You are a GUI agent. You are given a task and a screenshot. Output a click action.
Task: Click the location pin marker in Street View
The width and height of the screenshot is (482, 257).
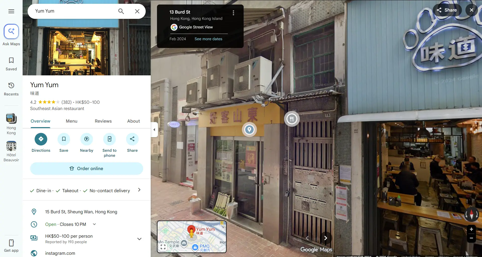click(249, 130)
